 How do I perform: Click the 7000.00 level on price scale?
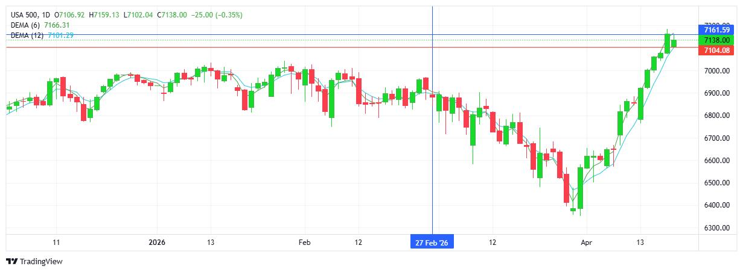point(716,71)
